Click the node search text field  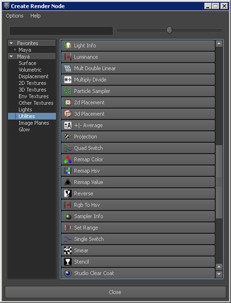pyautogui.click(x=61, y=31)
